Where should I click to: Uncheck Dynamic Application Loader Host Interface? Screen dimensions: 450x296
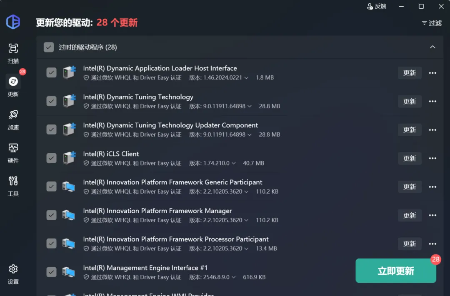51,72
